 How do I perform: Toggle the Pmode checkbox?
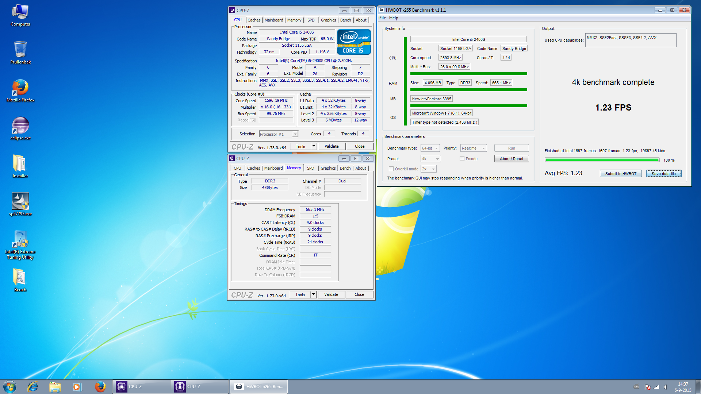(x=462, y=159)
